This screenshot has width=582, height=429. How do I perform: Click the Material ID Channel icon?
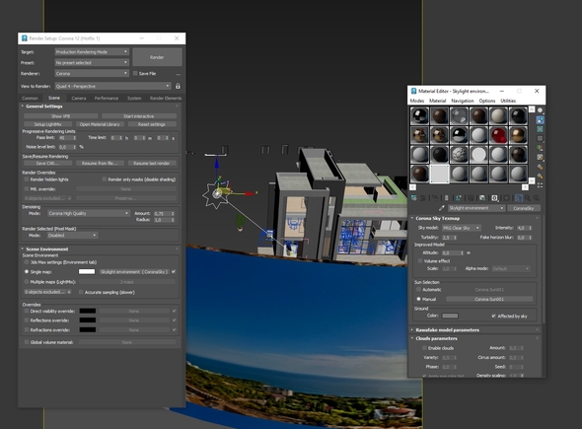pyautogui.click(x=494, y=198)
